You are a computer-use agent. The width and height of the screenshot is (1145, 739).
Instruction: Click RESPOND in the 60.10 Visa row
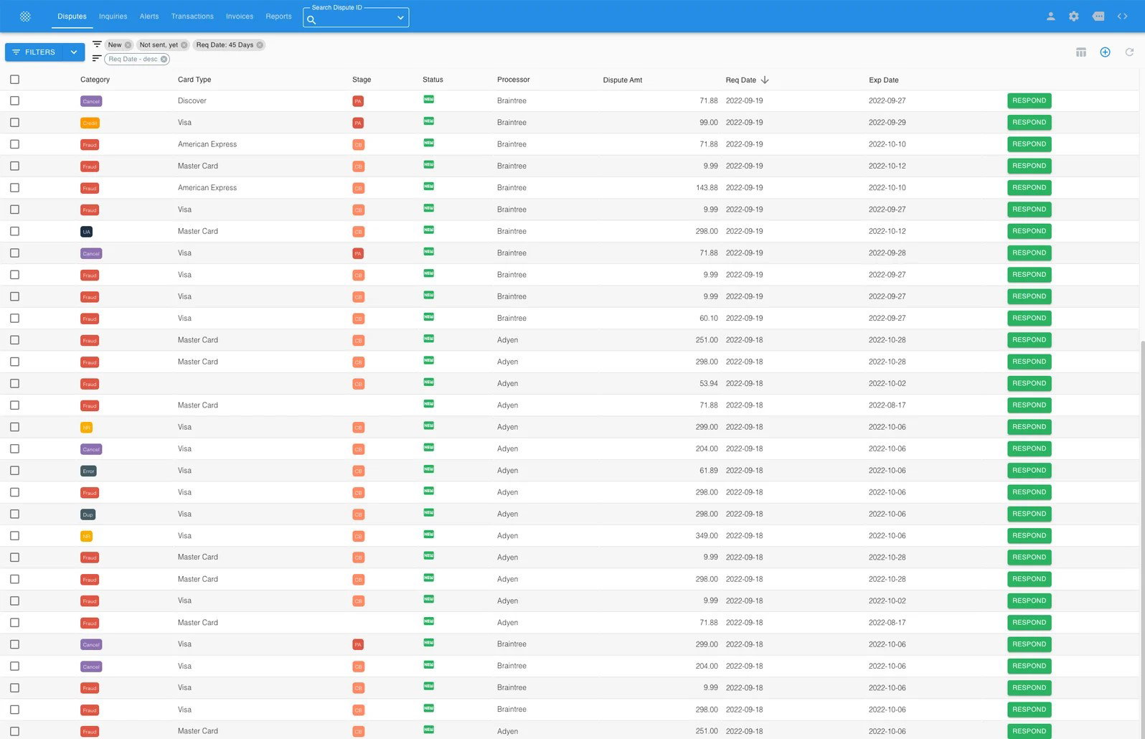[x=1029, y=319]
